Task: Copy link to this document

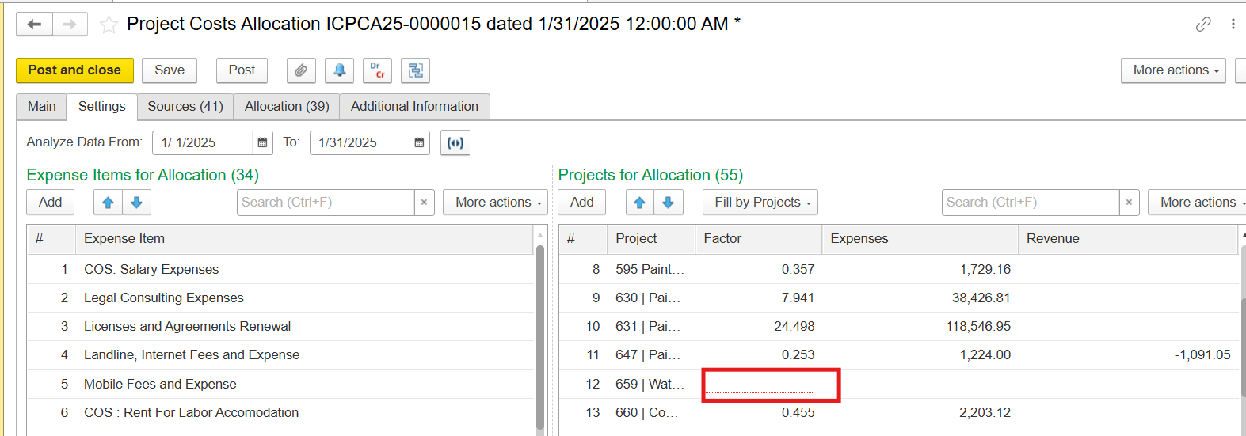Action: (x=1203, y=25)
